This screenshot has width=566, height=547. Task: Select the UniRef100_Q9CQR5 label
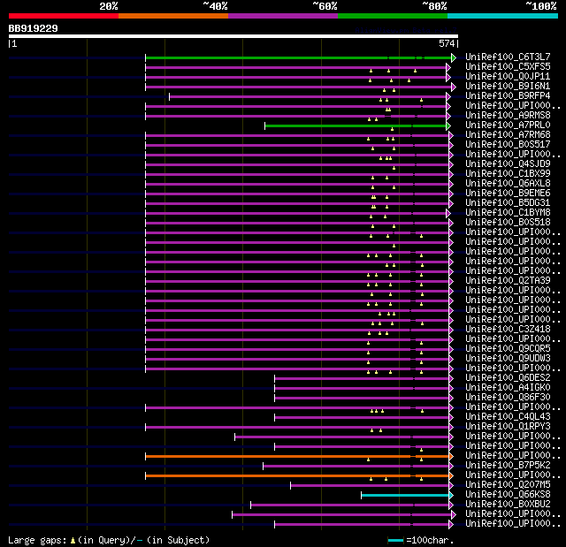(508, 349)
